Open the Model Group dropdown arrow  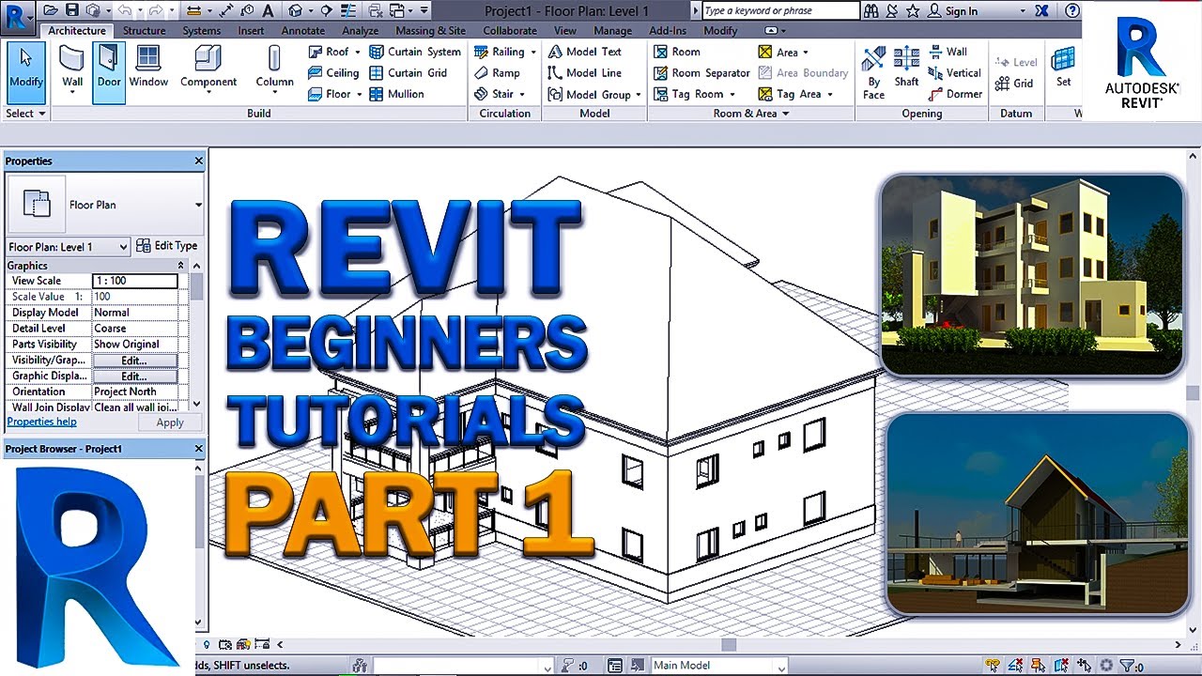[x=638, y=95]
